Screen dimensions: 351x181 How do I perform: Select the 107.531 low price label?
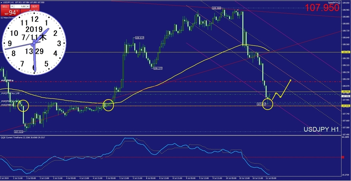tap(18, 132)
